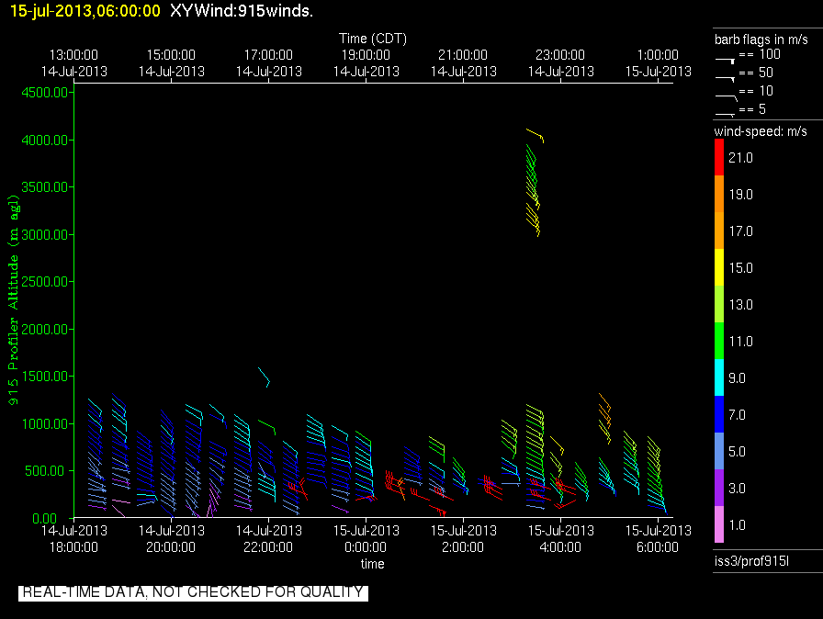Screen dimensions: 823x619
Task: Click the REAL-TIME DATA quality warning banner
Action: (193, 592)
